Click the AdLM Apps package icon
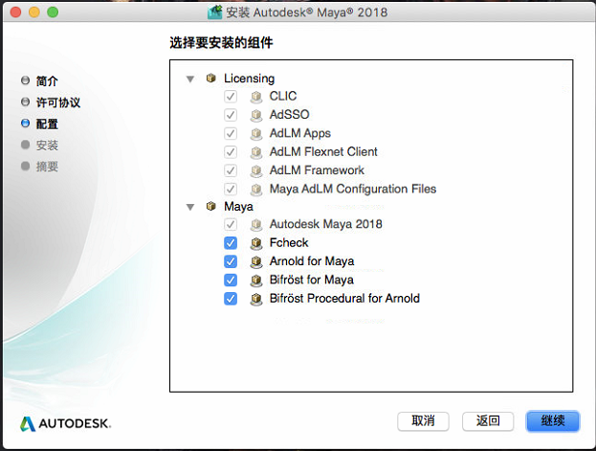 256,134
